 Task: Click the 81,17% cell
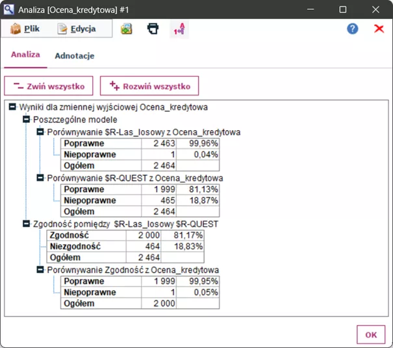pyautogui.click(x=183, y=235)
